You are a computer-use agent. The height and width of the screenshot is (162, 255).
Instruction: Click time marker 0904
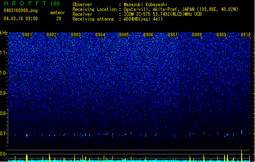pyautogui.click(x=100, y=35)
